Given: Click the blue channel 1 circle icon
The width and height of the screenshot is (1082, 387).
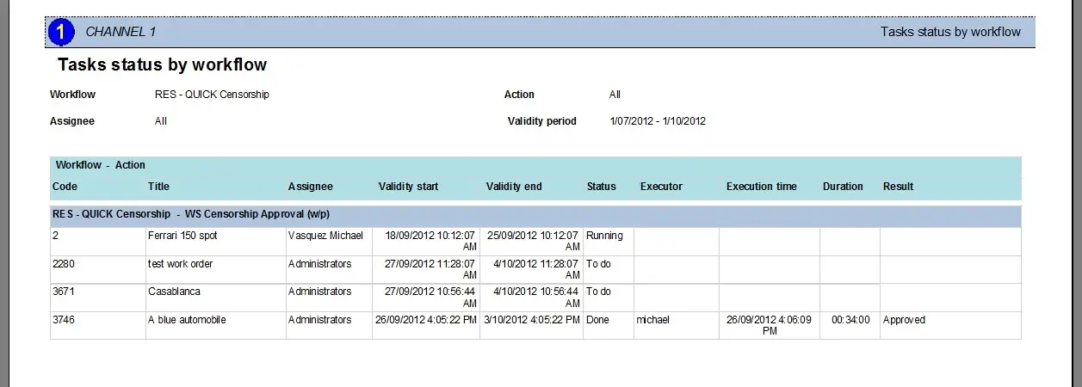Looking at the screenshot, I should (62, 32).
